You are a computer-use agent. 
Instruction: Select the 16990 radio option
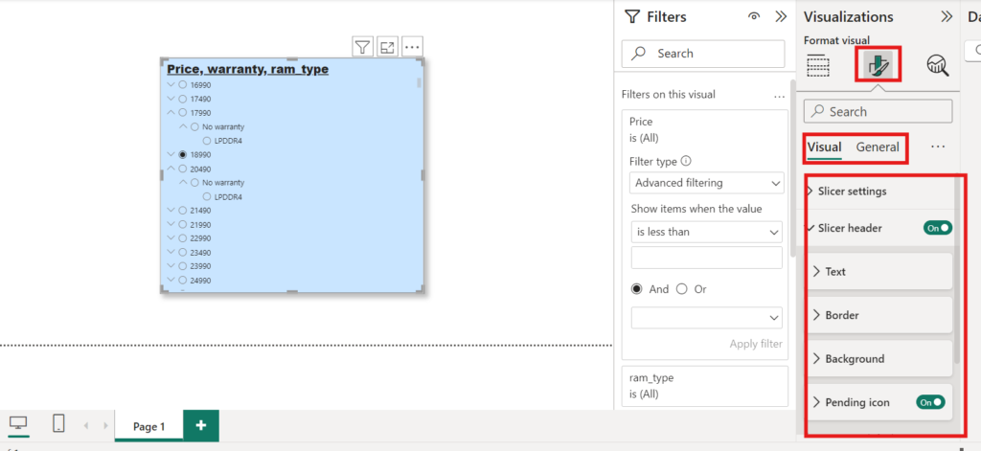tap(182, 85)
